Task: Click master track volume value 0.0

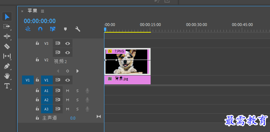Action: tap(73, 118)
